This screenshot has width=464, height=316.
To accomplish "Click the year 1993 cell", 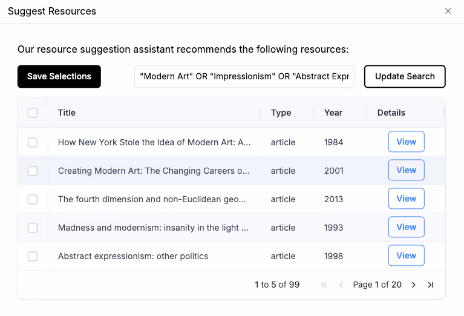I will click(x=333, y=228).
